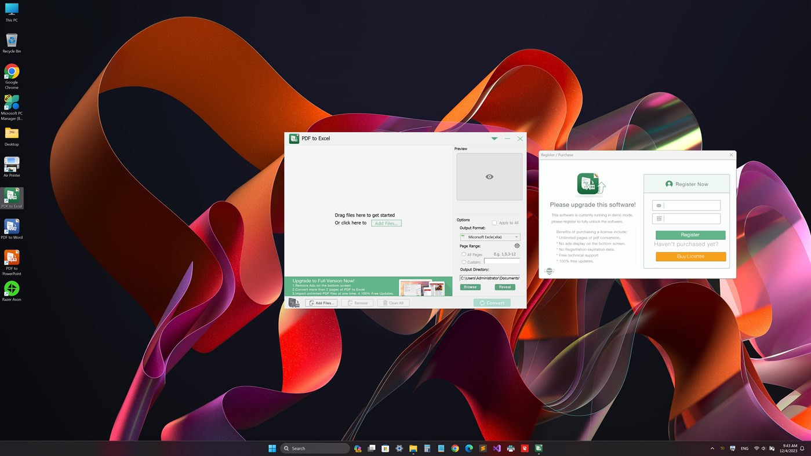Open Visual Studio from the taskbar
The image size is (811, 456).
click(497, 448)
